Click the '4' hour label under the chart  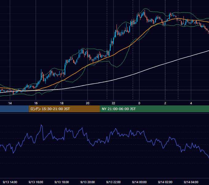tap(191, 103)
